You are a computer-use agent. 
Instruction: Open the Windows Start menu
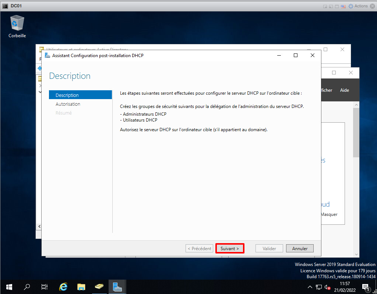(x=9, y=287)
